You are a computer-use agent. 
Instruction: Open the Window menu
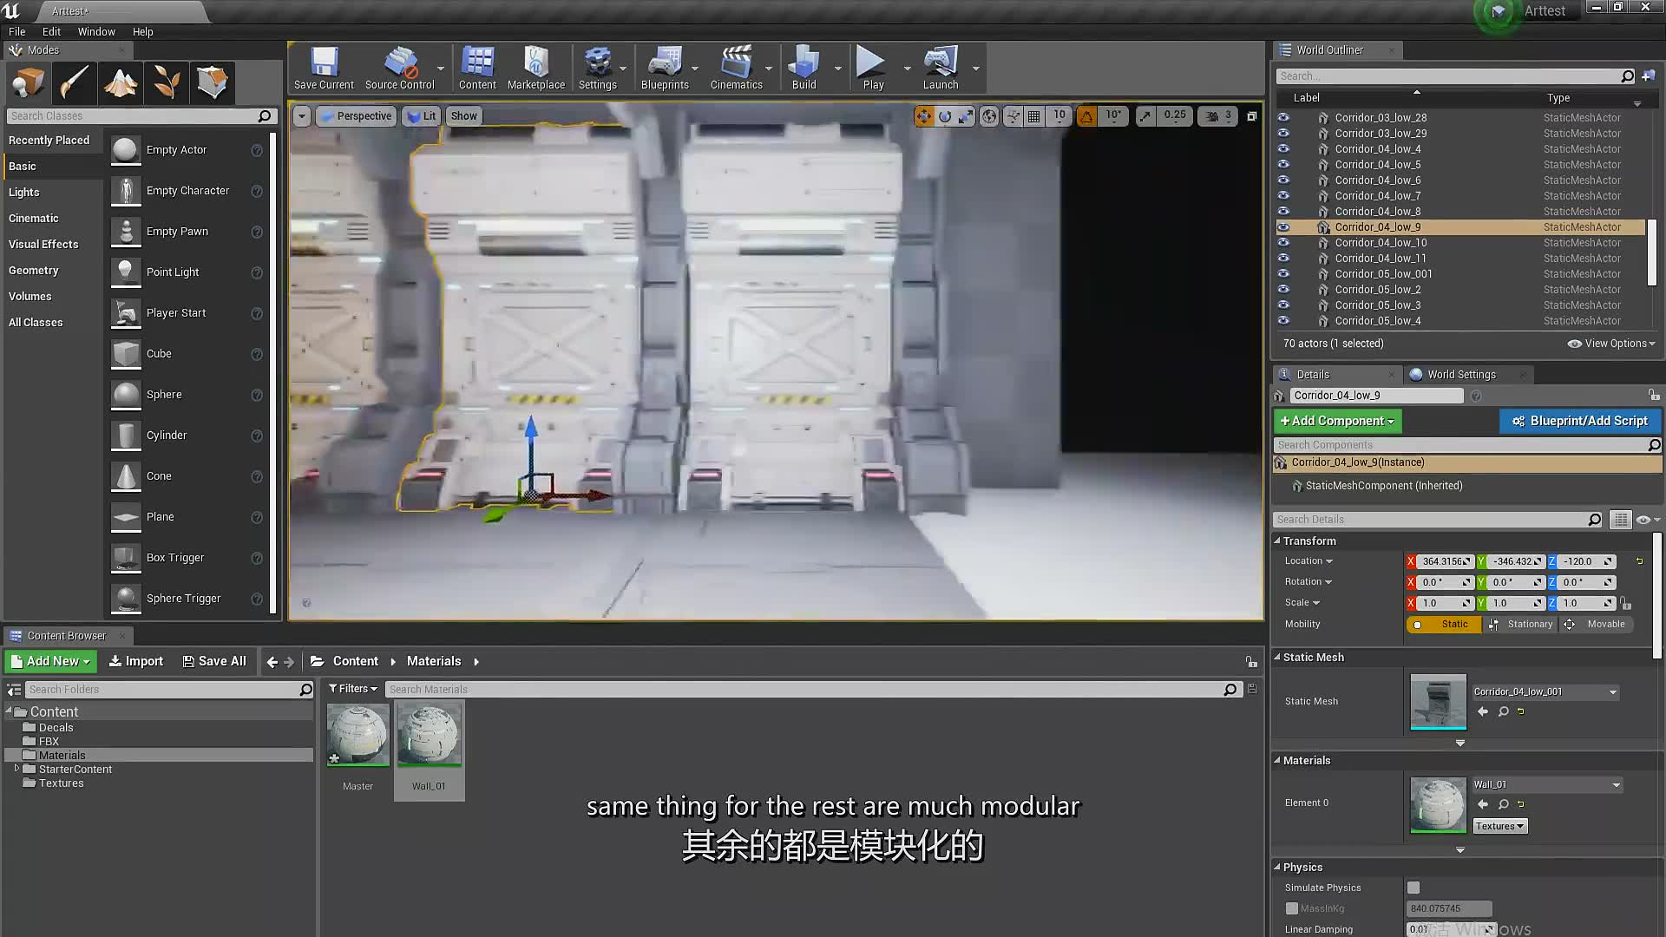click(96, 31)
